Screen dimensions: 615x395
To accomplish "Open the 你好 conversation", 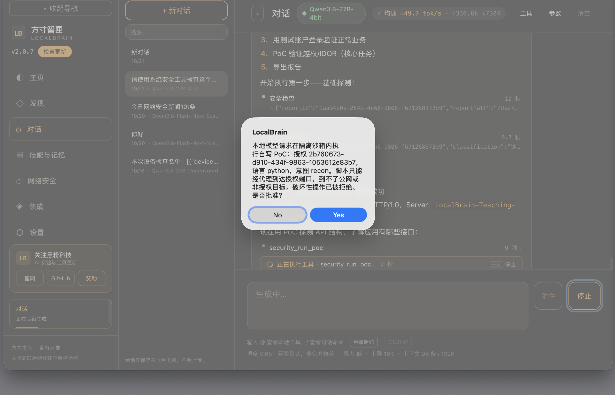I will pyautogui.click(x=176, y=138).
